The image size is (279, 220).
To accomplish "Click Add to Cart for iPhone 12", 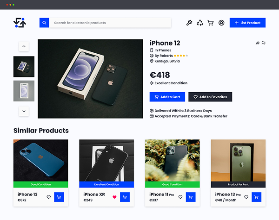I will 167,97.
